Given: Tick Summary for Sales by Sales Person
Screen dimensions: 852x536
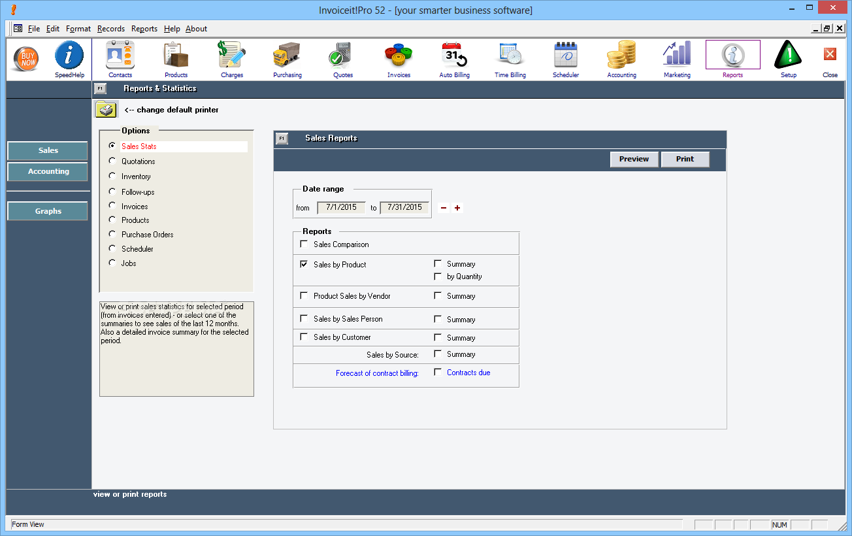Looking at the screenshot, I should (438, 319).
